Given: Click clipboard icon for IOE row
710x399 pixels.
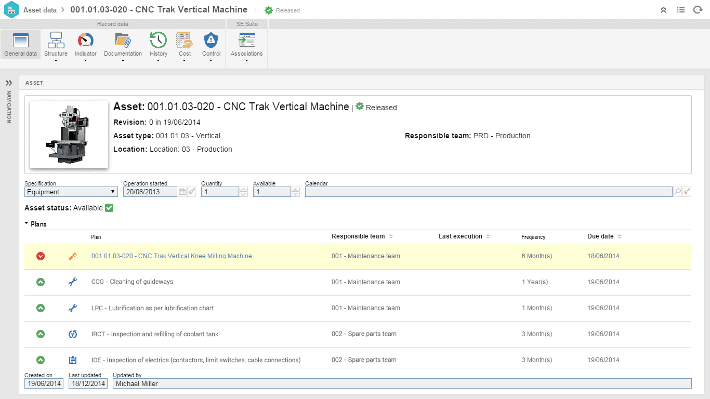Looking at the screenshot, I should tap(73, 360).
